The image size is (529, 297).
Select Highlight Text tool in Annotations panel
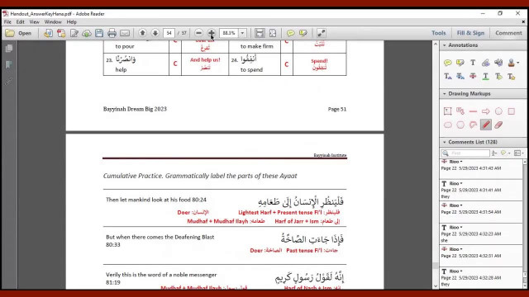[x=460, y=63]
